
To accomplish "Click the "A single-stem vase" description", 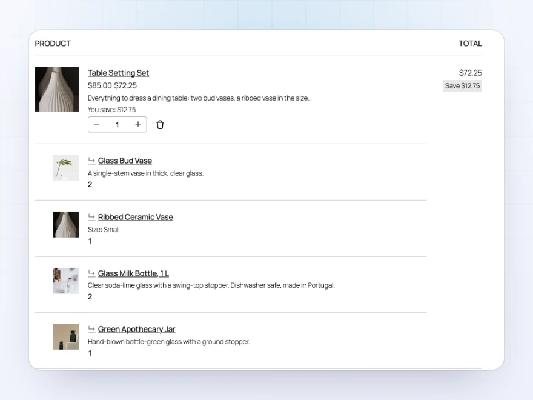I will [145, 173].
